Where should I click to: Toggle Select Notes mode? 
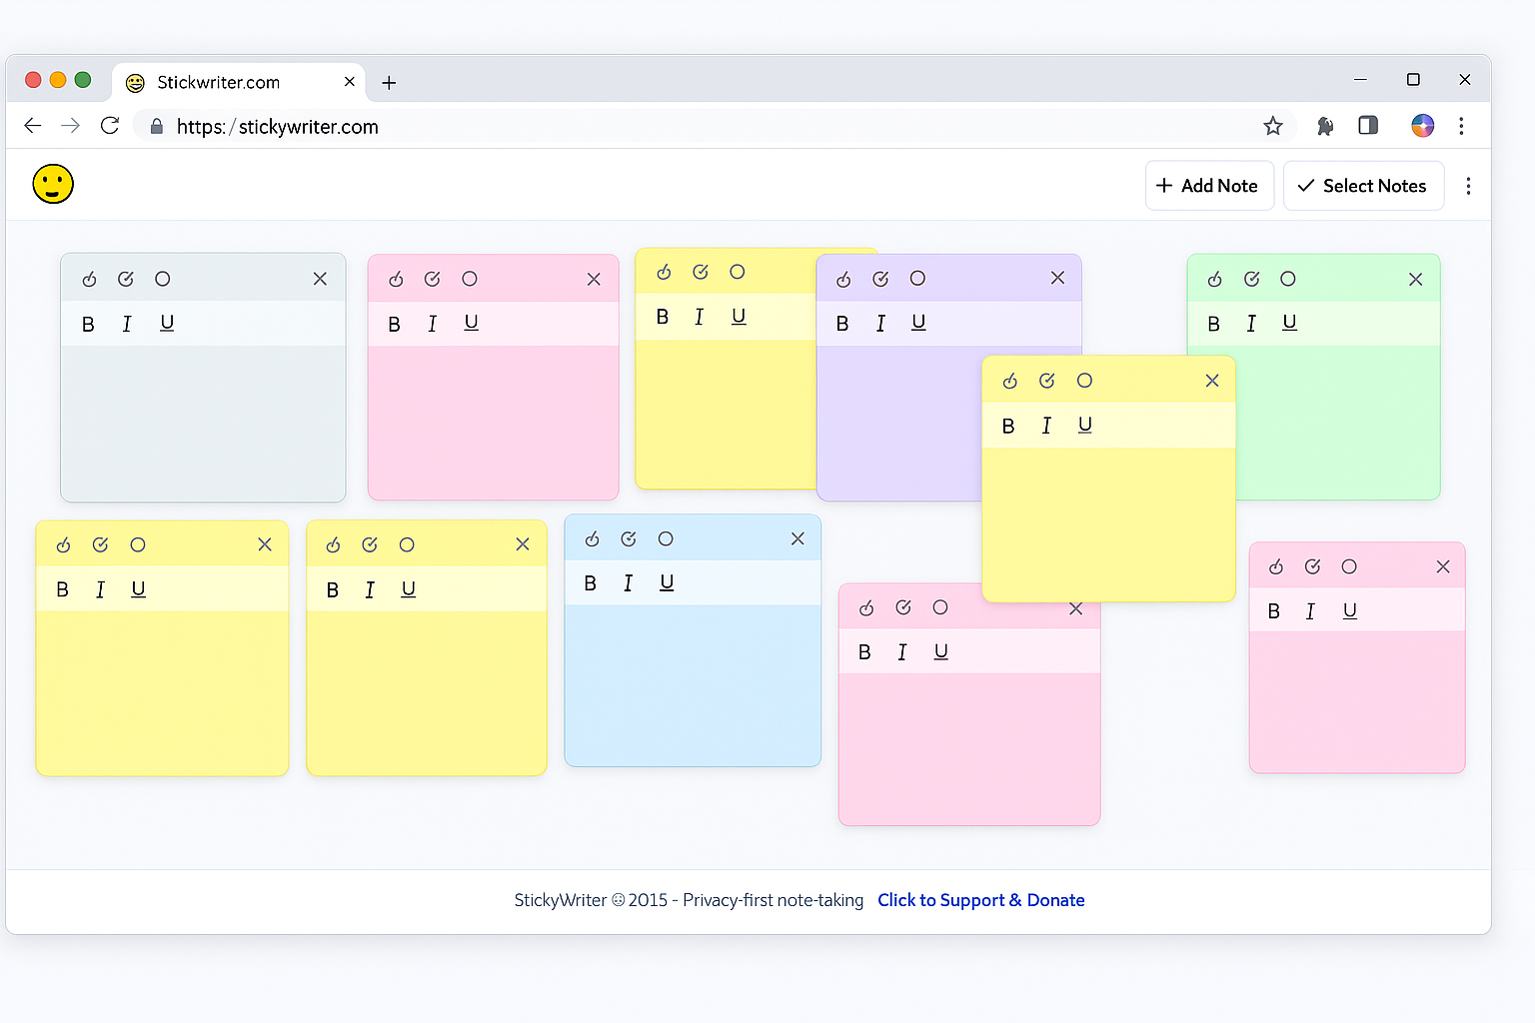click(1362, 186)
